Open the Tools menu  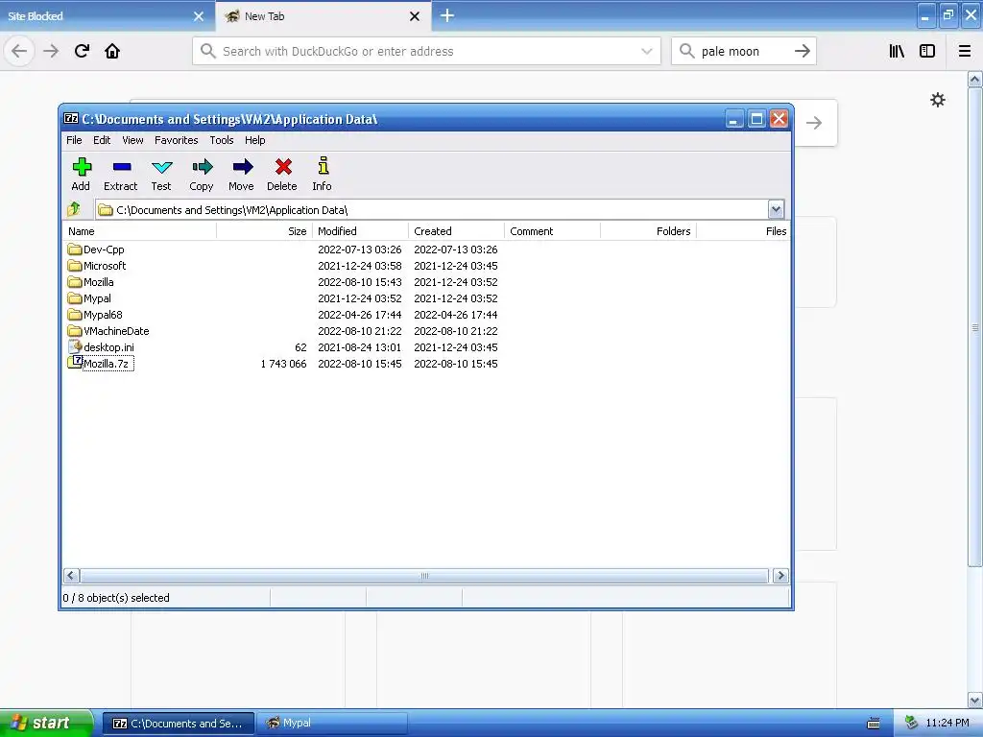222,140
